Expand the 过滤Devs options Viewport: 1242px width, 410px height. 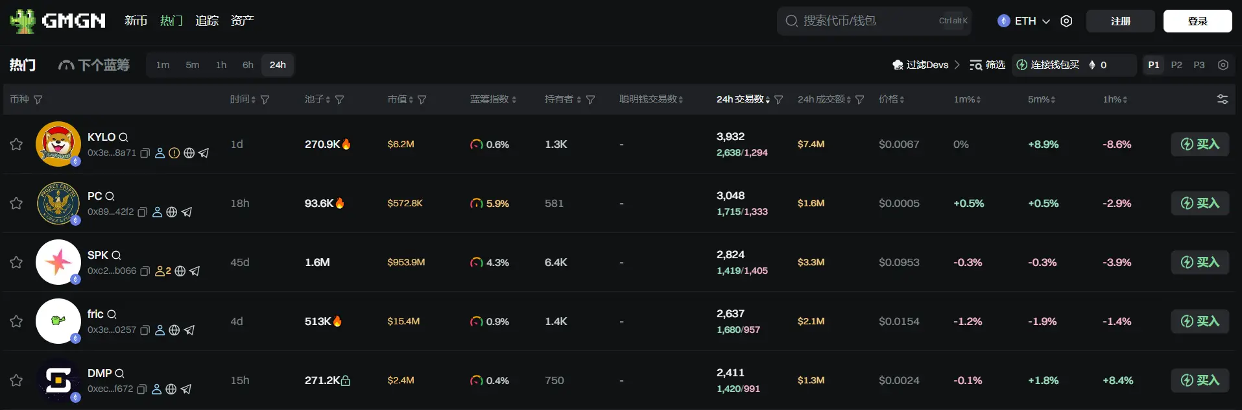(x=926, y=65)
